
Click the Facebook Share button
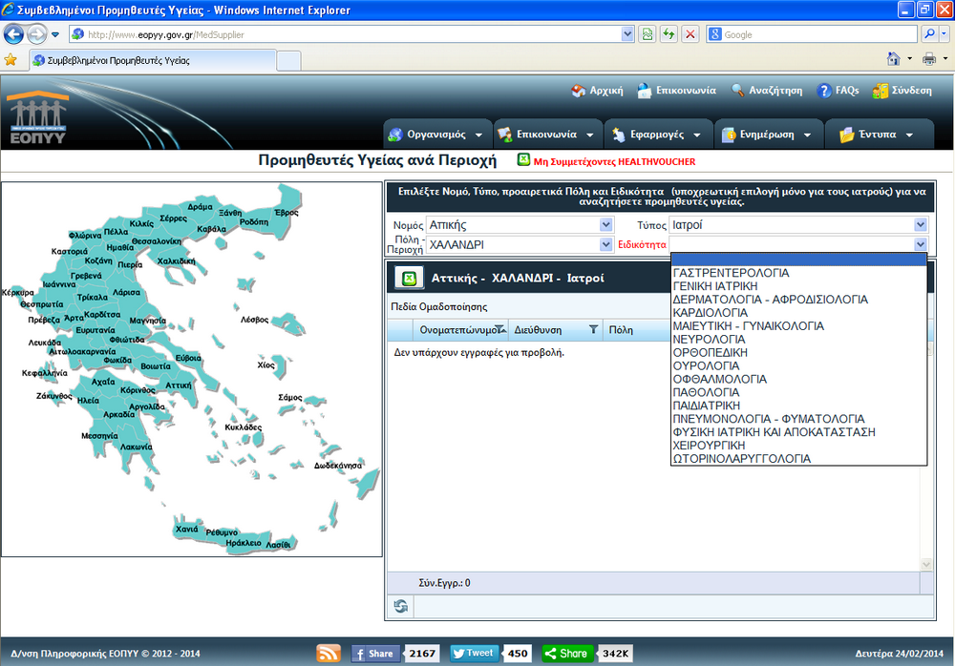373,654
